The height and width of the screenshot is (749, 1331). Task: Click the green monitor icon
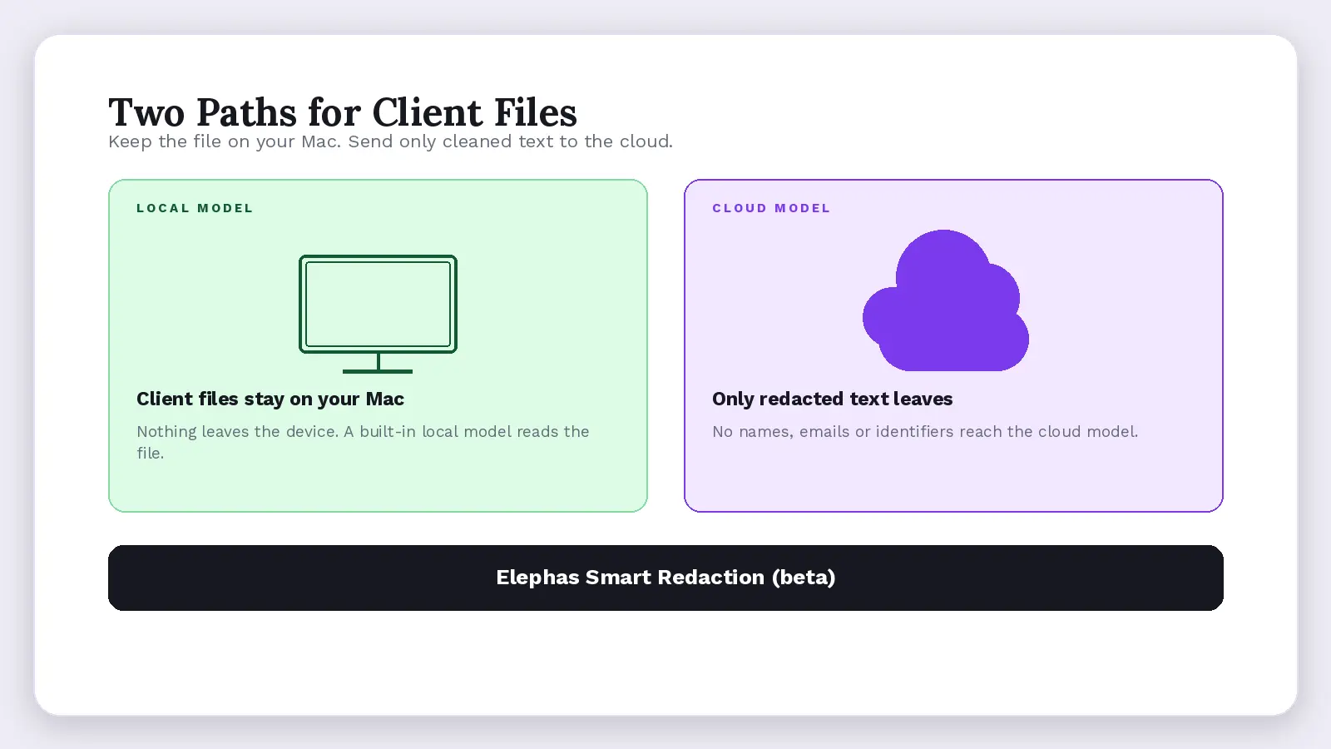(x=378, y=314)
